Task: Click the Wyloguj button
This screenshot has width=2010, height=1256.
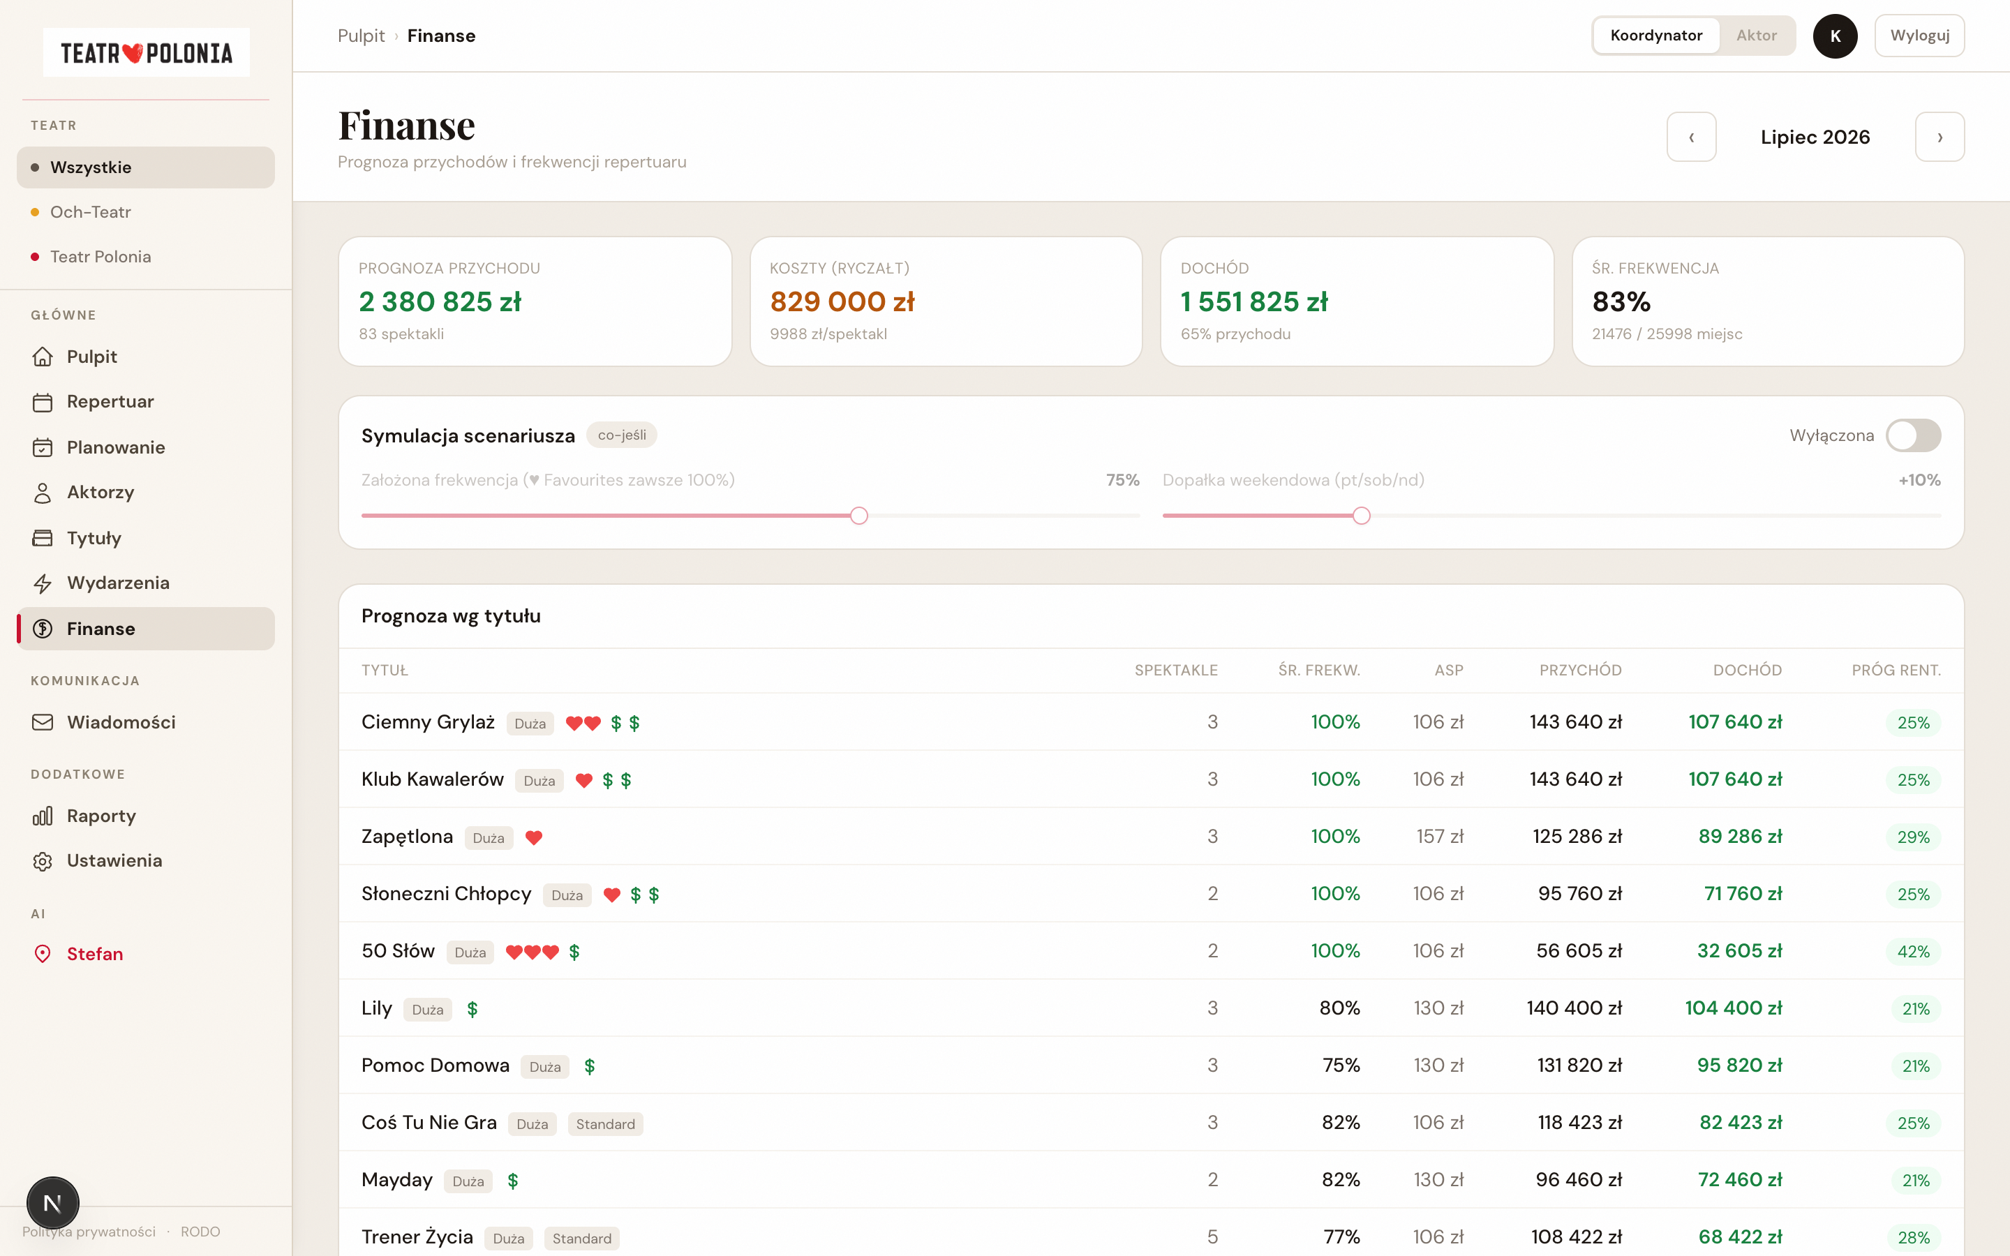Action: pos(1919,36)
